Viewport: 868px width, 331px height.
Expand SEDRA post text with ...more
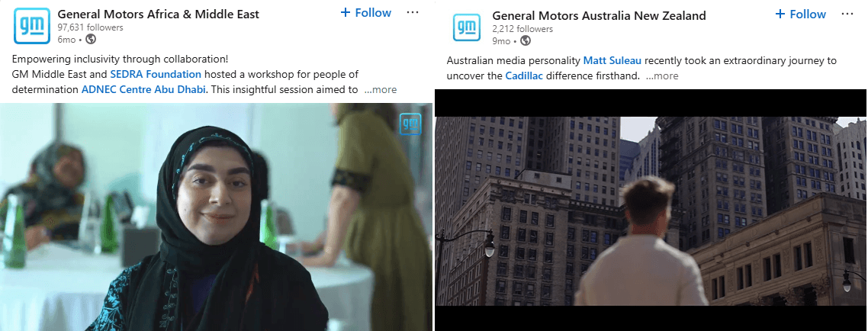(x=381, y=90)
